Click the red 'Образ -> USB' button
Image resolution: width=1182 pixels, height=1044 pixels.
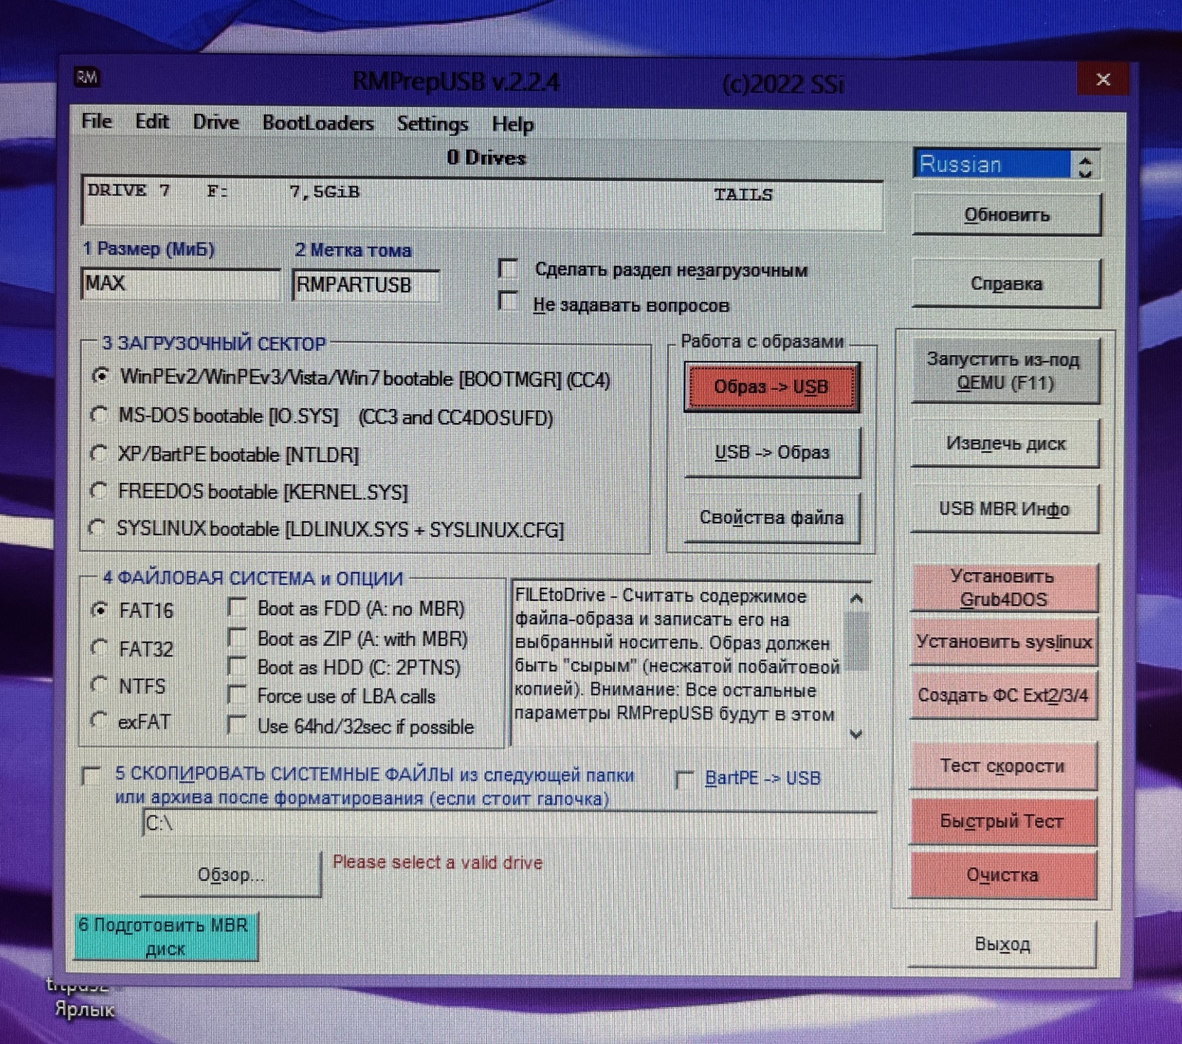coord(771,386)
